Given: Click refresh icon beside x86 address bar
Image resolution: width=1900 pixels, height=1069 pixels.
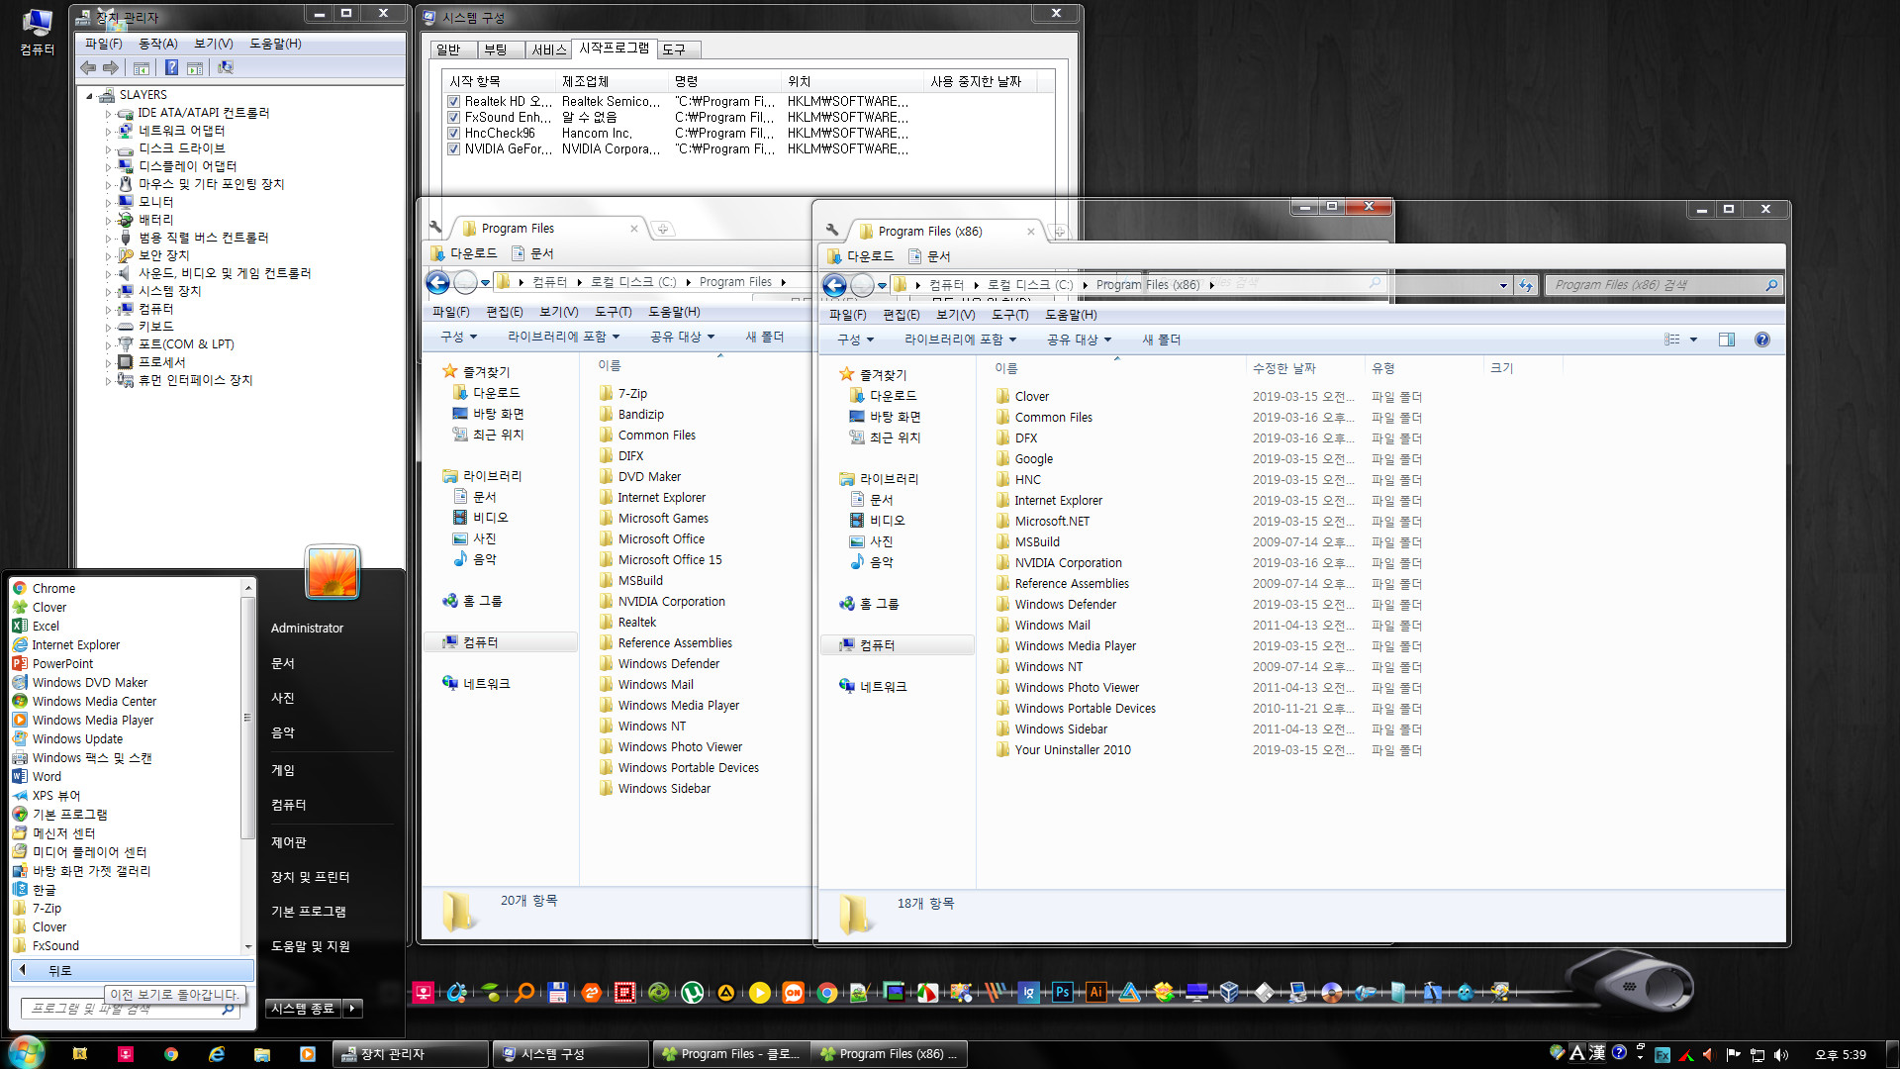Looking at the screenshot, I should click(x=1525, y=285).
